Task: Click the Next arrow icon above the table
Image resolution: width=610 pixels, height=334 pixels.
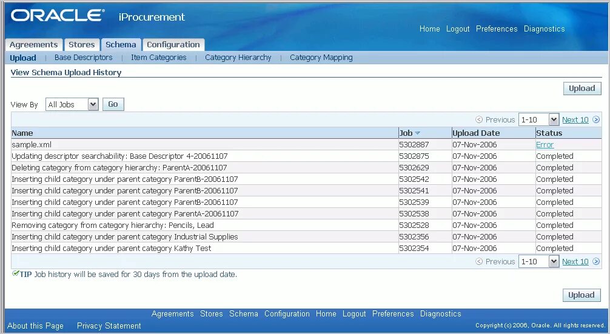Action: (596, 120)
